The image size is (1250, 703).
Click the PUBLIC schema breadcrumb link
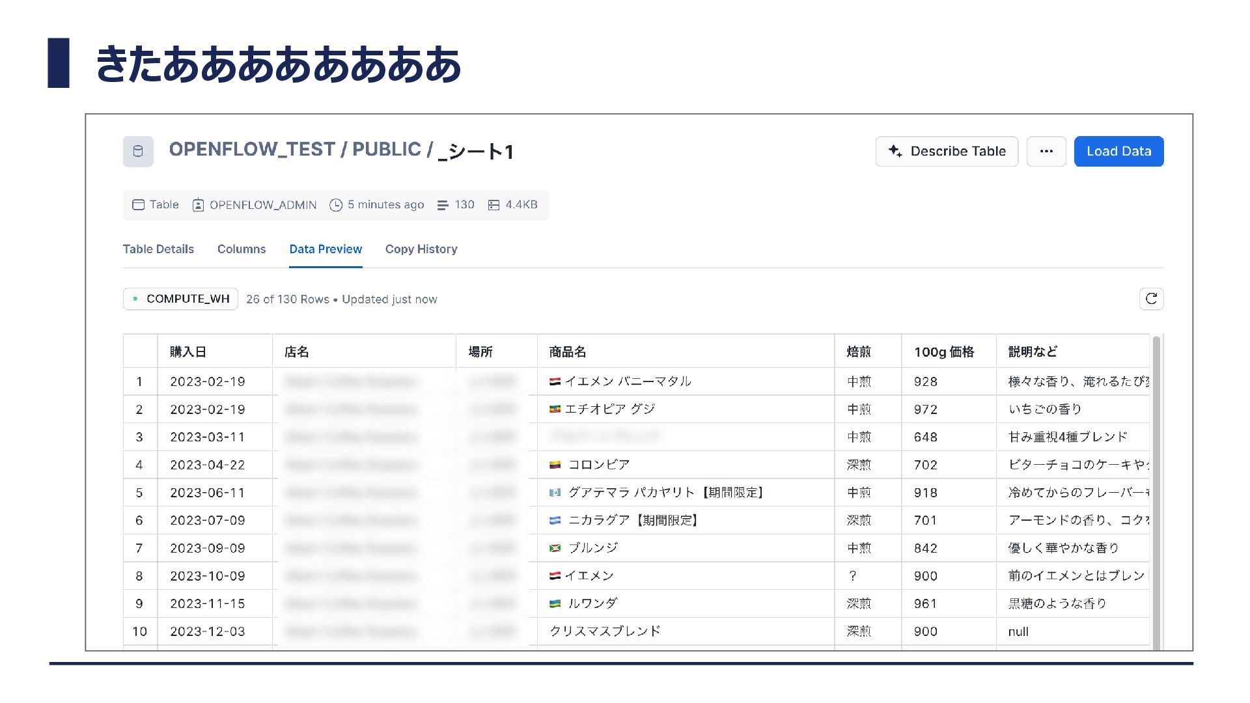coord(387,150)
